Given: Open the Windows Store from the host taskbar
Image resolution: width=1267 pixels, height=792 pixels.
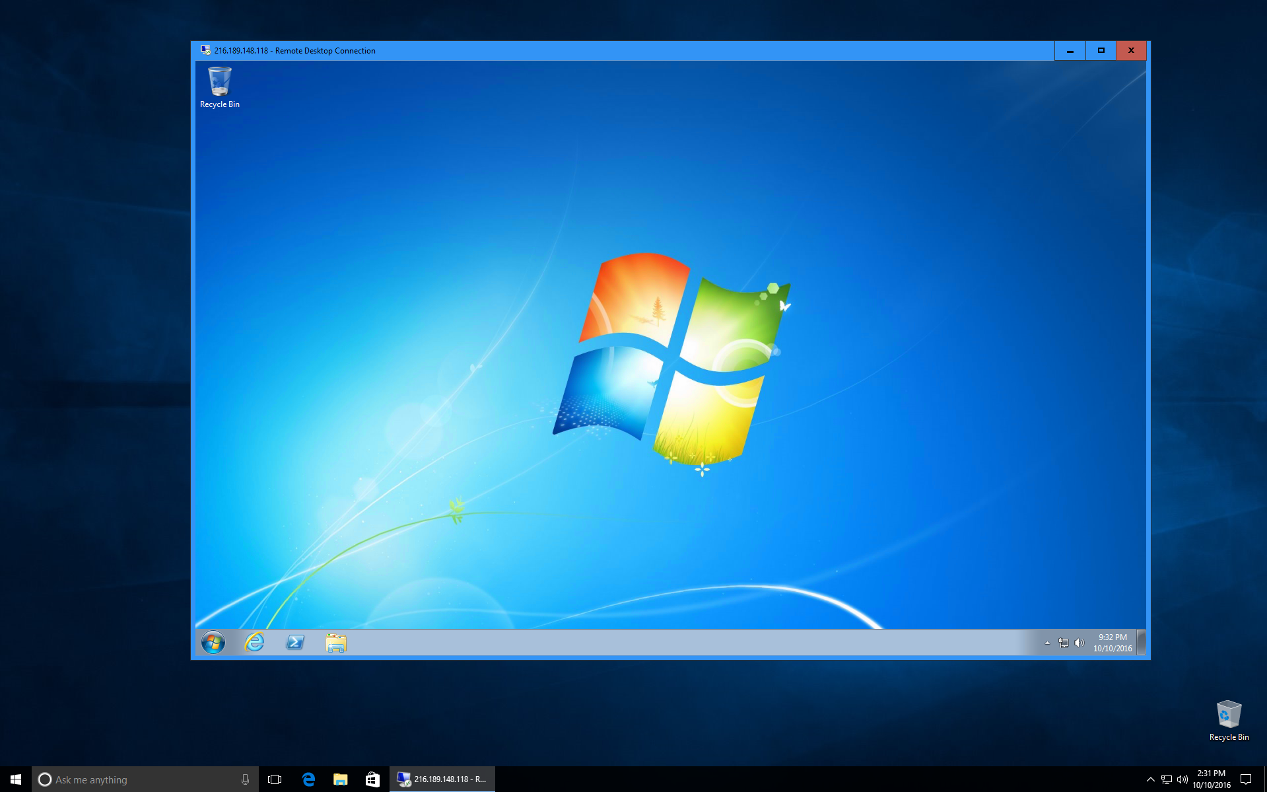Looking at the screenshot, I should [x=372, y=779].
